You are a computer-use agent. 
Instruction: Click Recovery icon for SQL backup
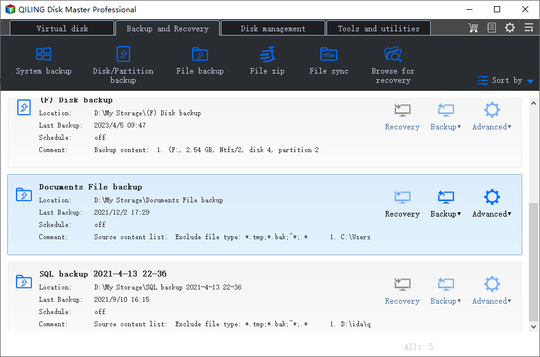tap(403, 285)
